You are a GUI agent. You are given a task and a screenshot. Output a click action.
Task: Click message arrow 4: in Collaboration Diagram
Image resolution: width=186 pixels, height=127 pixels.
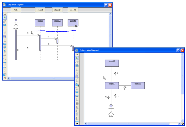point(108,97)
